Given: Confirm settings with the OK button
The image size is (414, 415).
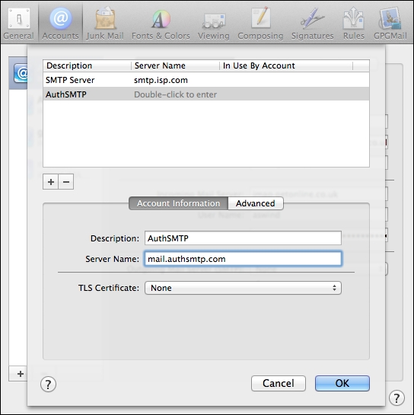Looking at the screenshot, I should coord(342,383).
